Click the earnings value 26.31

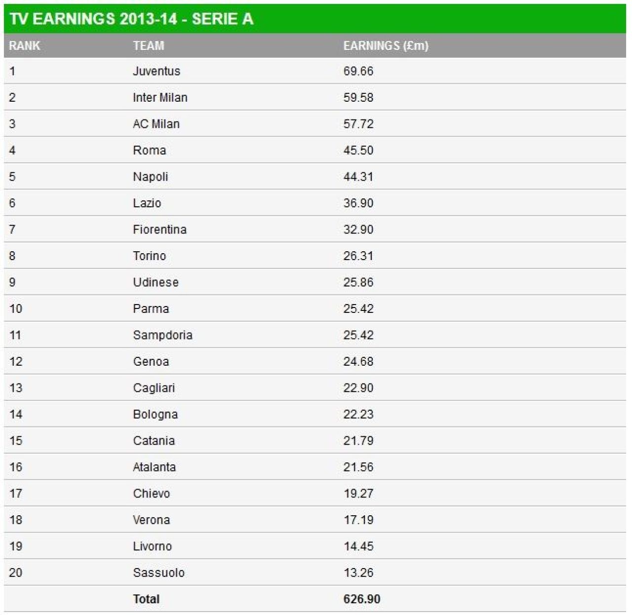358,256
